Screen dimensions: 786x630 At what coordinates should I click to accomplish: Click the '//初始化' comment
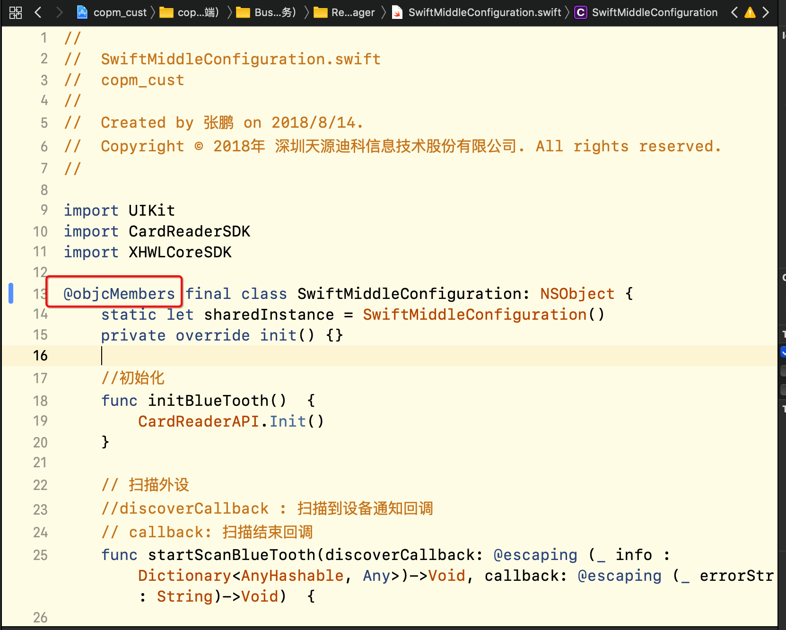pos(133,378)
